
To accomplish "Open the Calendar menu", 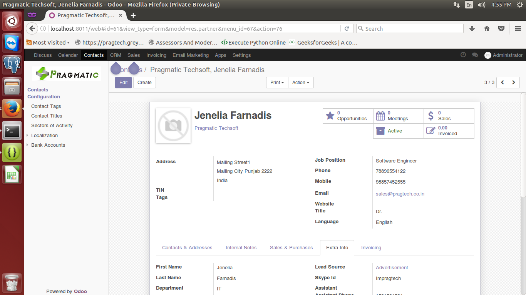I will 68,55.
